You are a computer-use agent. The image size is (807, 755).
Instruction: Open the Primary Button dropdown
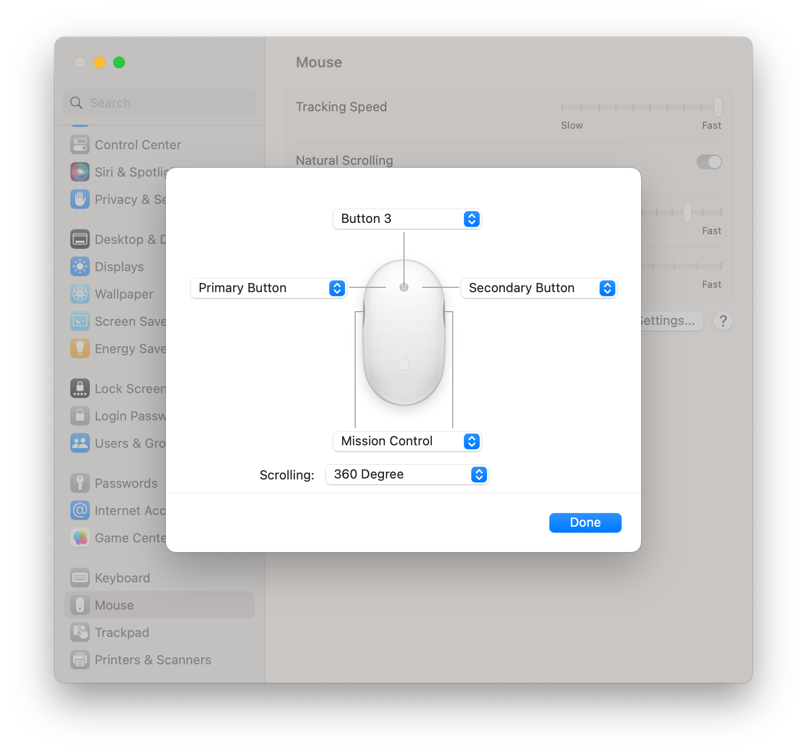(x=268, y=288)
